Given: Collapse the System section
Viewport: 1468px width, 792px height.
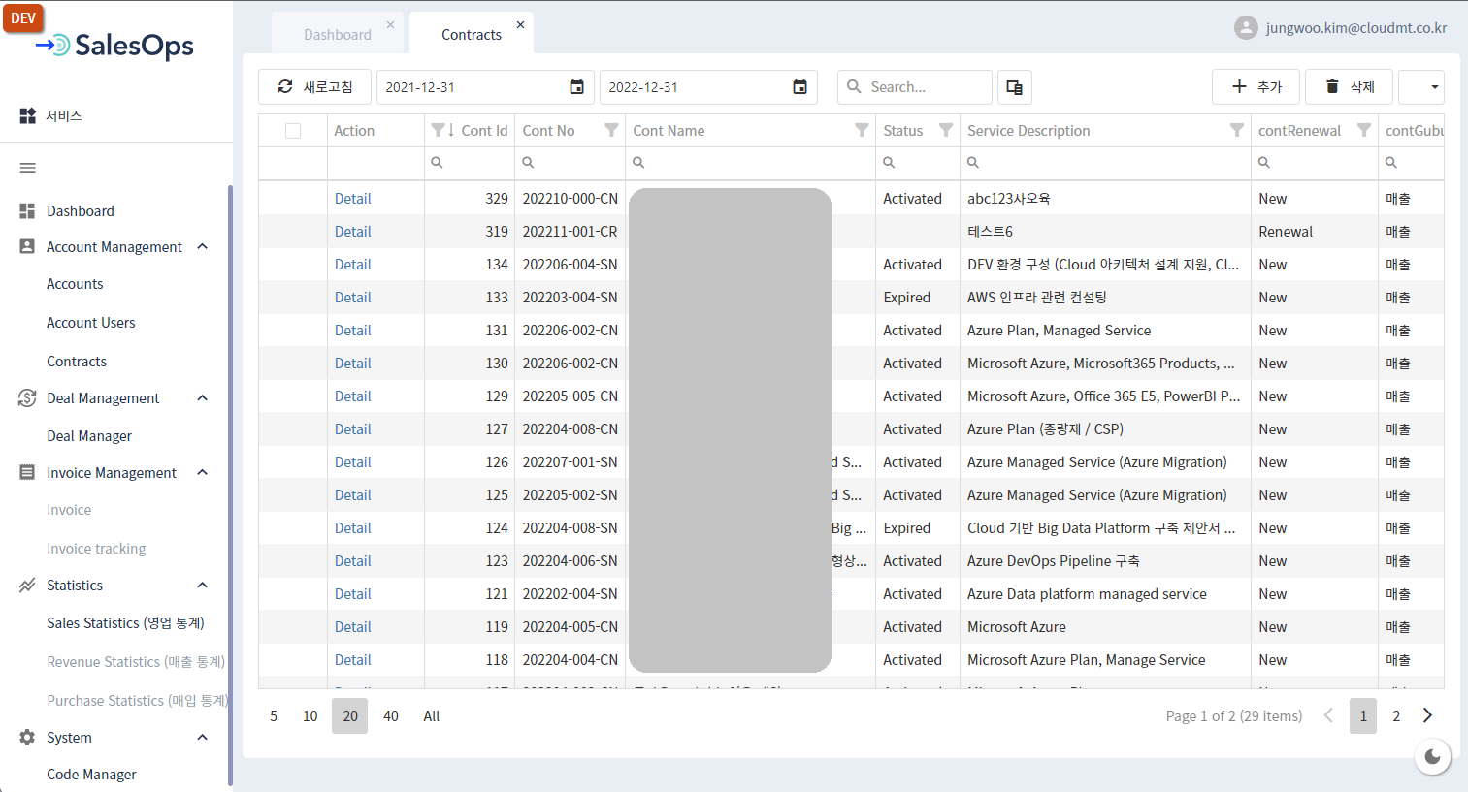Looking at the screenshot, I should click(203, 737).
